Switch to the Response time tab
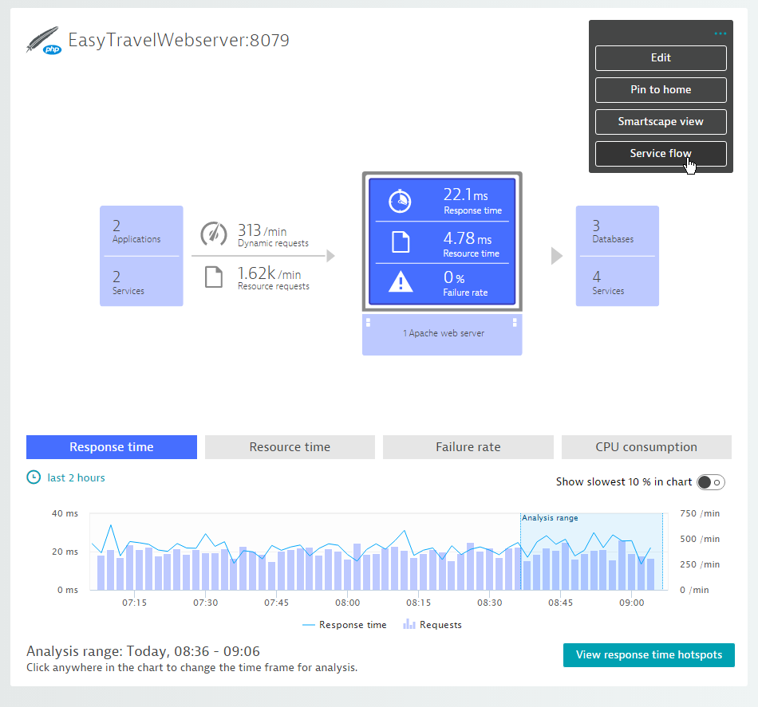This screenshot has height=707, width=758. [112, 447]
